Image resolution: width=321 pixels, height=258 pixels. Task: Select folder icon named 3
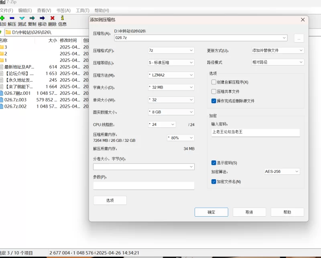[2, 47]
